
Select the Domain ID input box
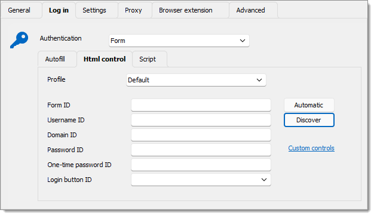pos(201,135)
